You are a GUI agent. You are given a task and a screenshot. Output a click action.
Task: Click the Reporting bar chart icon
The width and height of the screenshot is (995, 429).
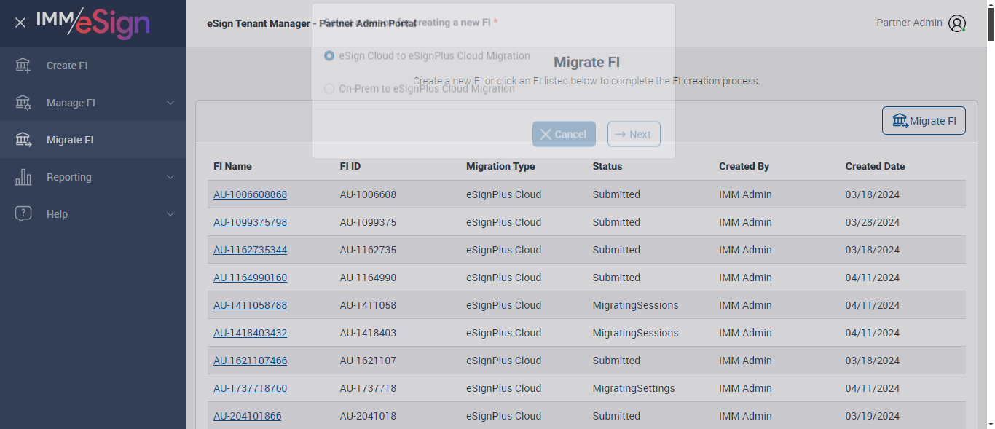(23, 177)
